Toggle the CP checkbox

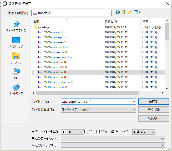[x=86, y=132]
